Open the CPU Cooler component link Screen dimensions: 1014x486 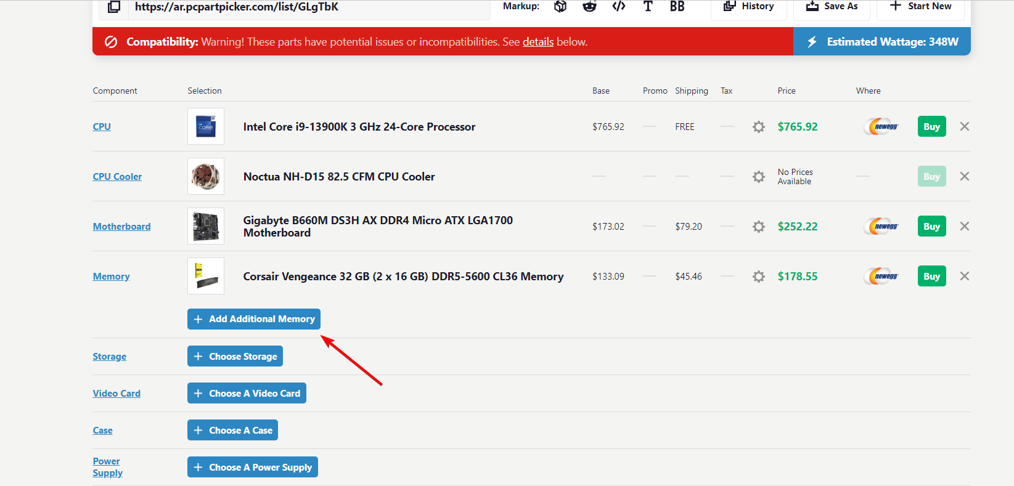(117, 177)
